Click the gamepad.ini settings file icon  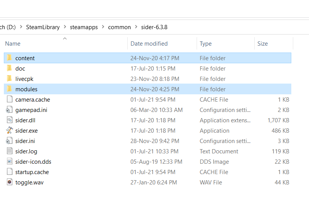(9, 110)
